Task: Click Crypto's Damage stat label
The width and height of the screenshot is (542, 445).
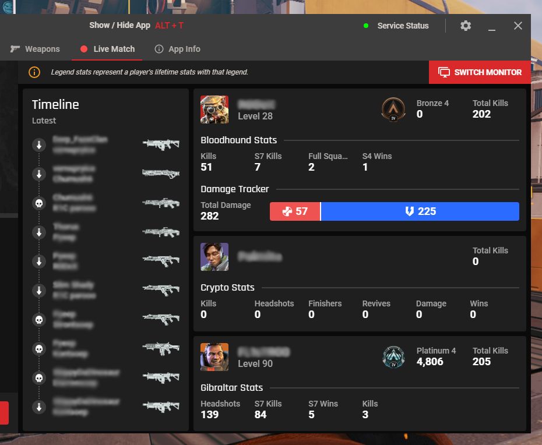Action: [431, 303]
